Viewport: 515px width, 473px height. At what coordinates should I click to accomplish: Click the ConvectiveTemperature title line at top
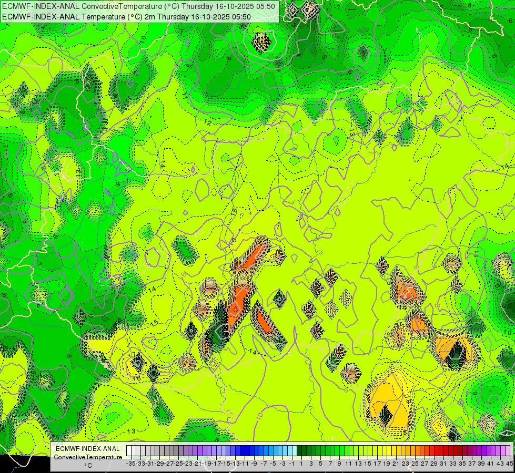coord(138,6)
